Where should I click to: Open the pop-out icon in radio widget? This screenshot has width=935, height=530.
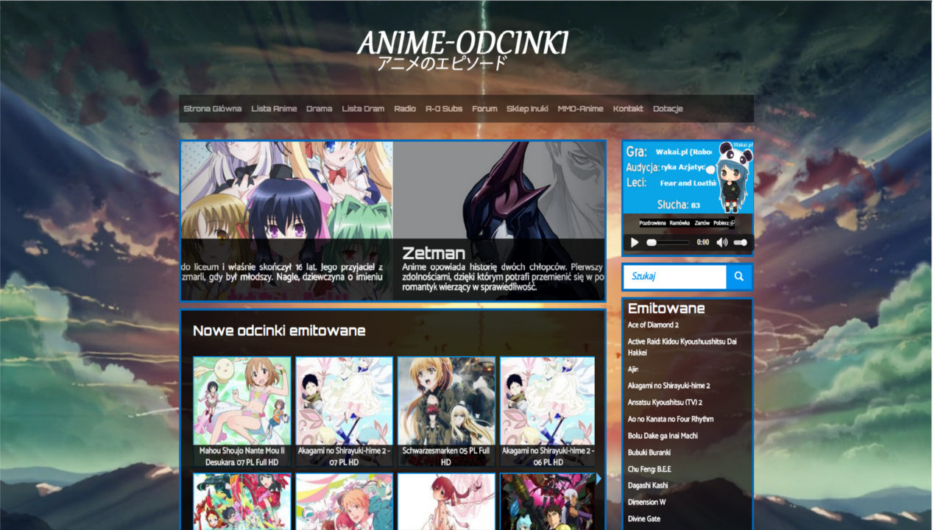(x=733, y=223)
